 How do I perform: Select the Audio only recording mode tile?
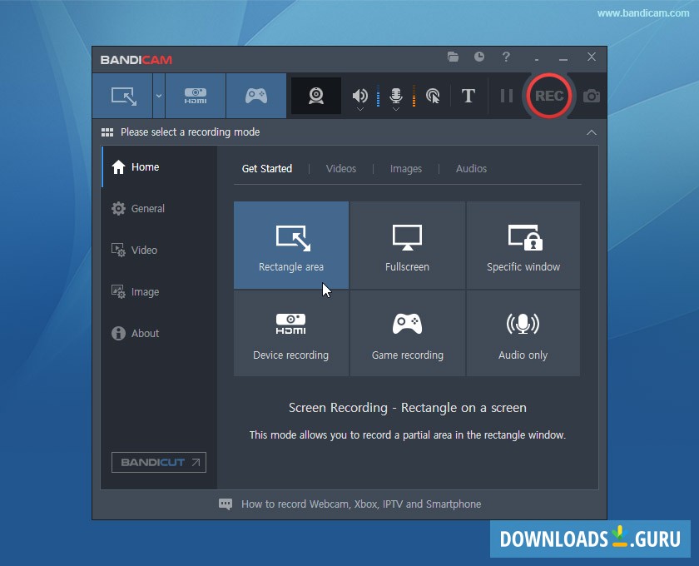point(523,333)
